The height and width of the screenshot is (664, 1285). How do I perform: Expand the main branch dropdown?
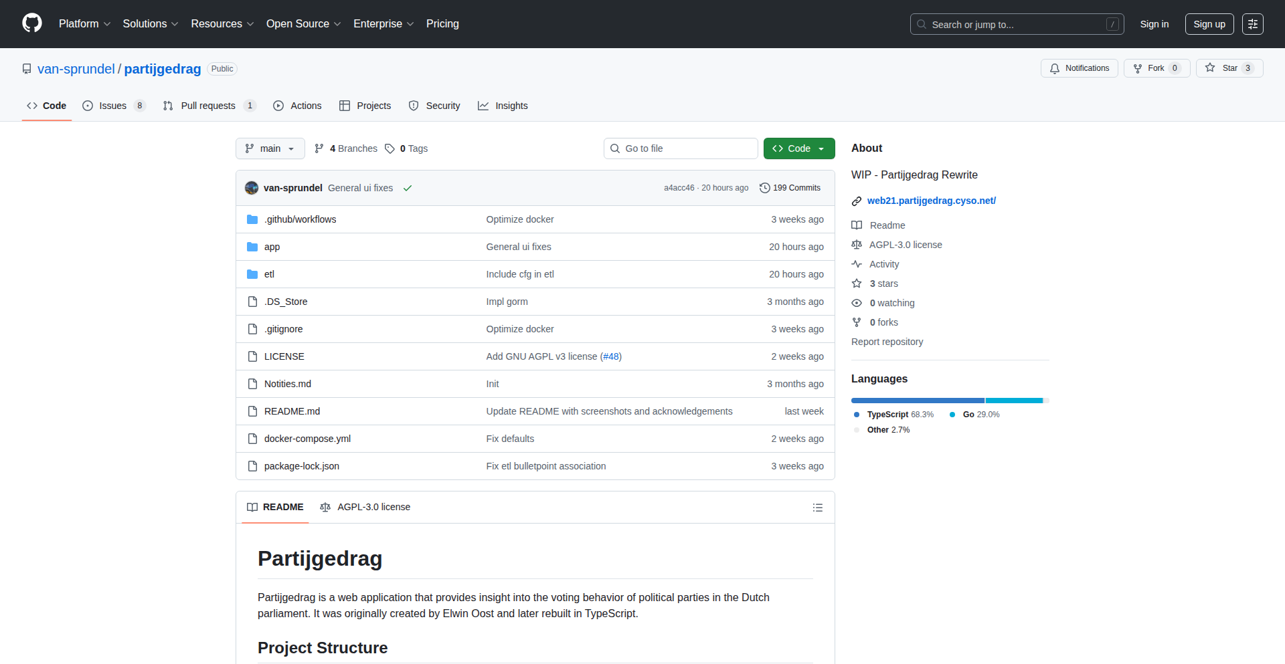pyautogui.click(x=270, y=148)
